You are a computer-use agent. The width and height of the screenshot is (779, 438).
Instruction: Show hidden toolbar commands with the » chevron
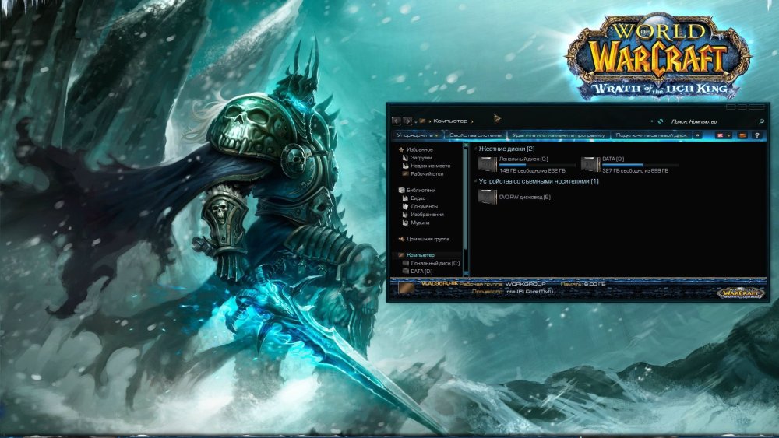click(x=698, y=135)
